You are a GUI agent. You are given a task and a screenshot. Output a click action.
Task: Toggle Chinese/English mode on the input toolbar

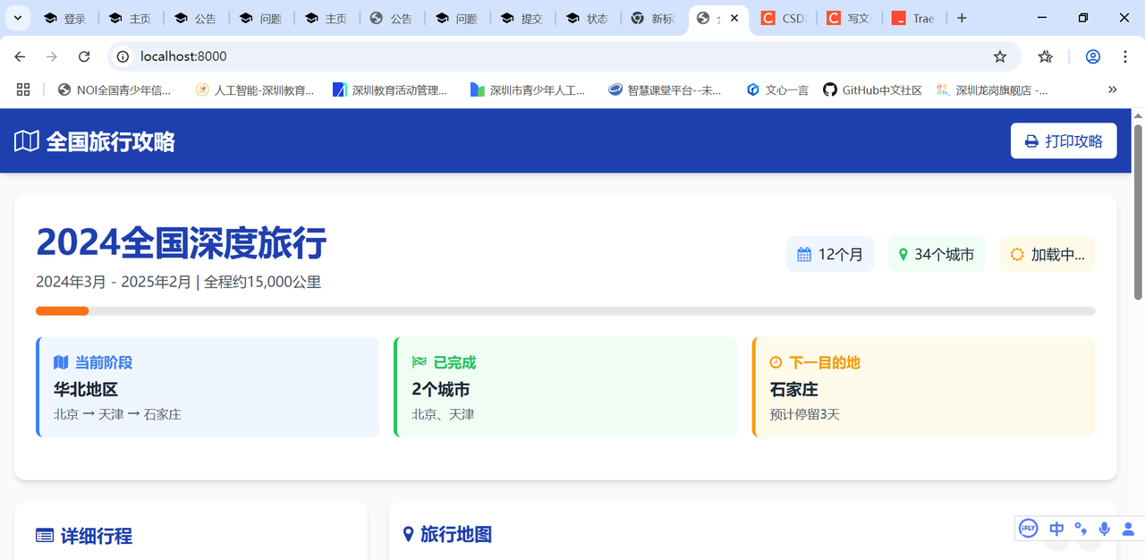pyautogui.click(x=1056, y=529)
